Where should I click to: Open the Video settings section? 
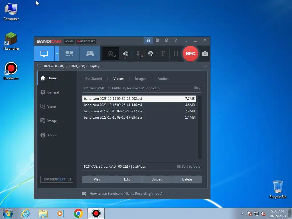(x=57, y=107)
